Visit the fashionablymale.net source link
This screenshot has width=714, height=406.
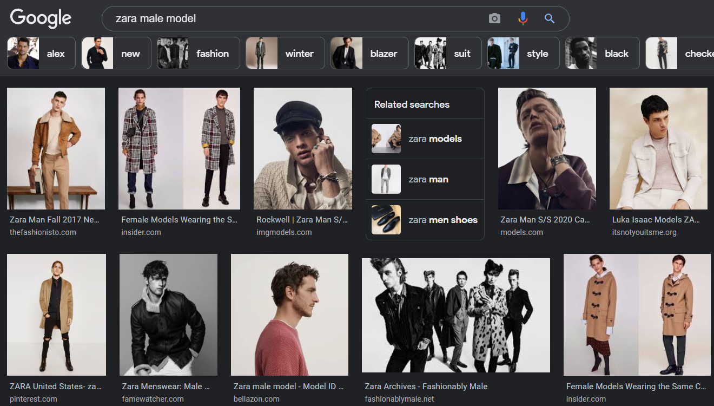(399, 399)
